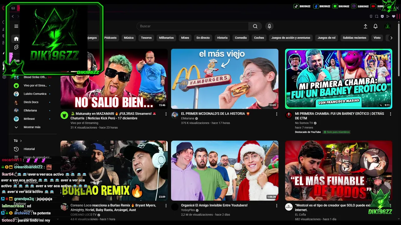
Task: Open Shorts from the mini sidebar
Action: 16,47
